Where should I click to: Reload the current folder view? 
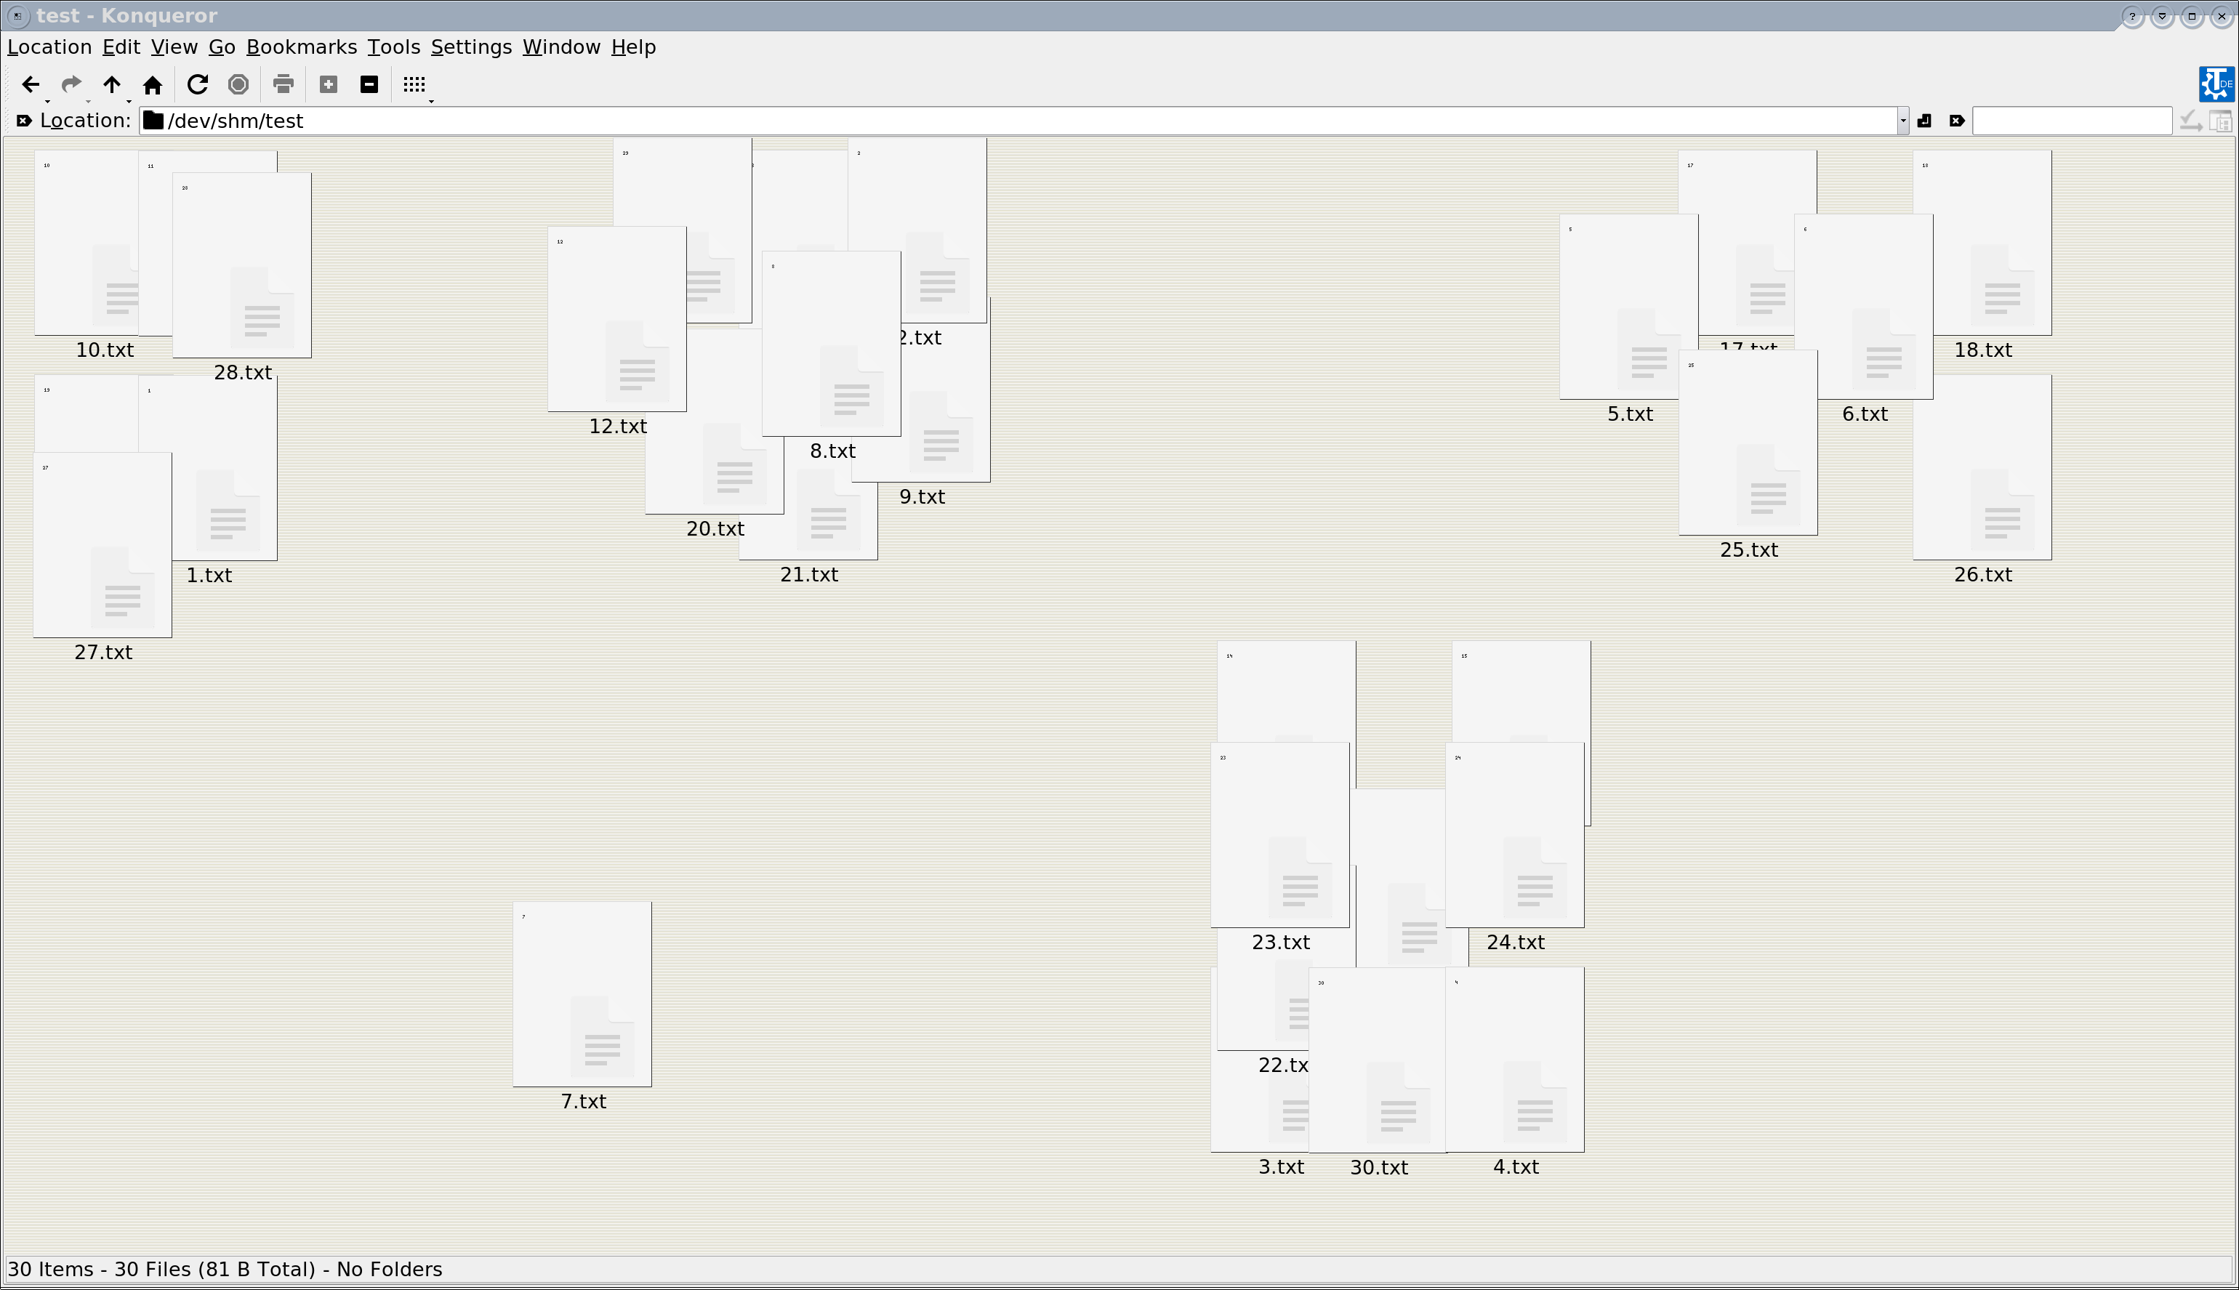click(198, 84)
